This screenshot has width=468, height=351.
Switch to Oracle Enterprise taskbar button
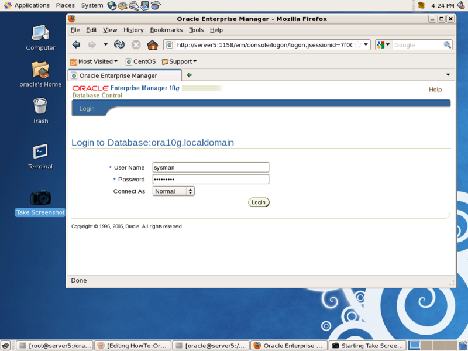click(289, 346)
